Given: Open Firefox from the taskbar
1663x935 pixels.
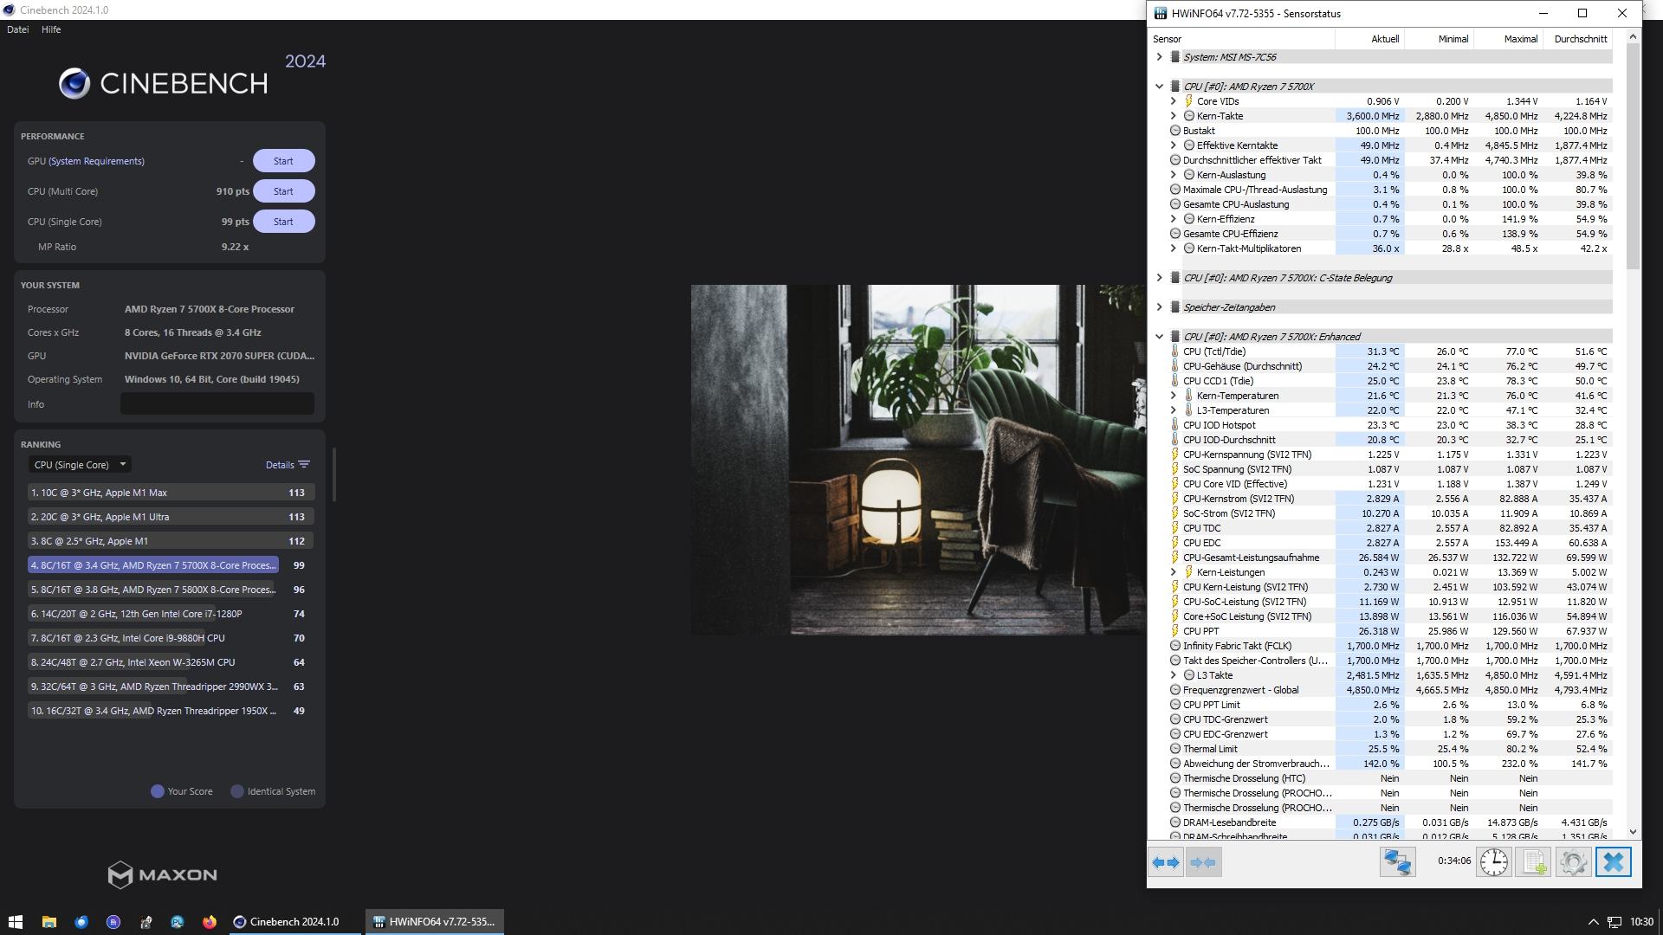Looking at the screenshot, I should pyautogui.click(x=210, y=922).
